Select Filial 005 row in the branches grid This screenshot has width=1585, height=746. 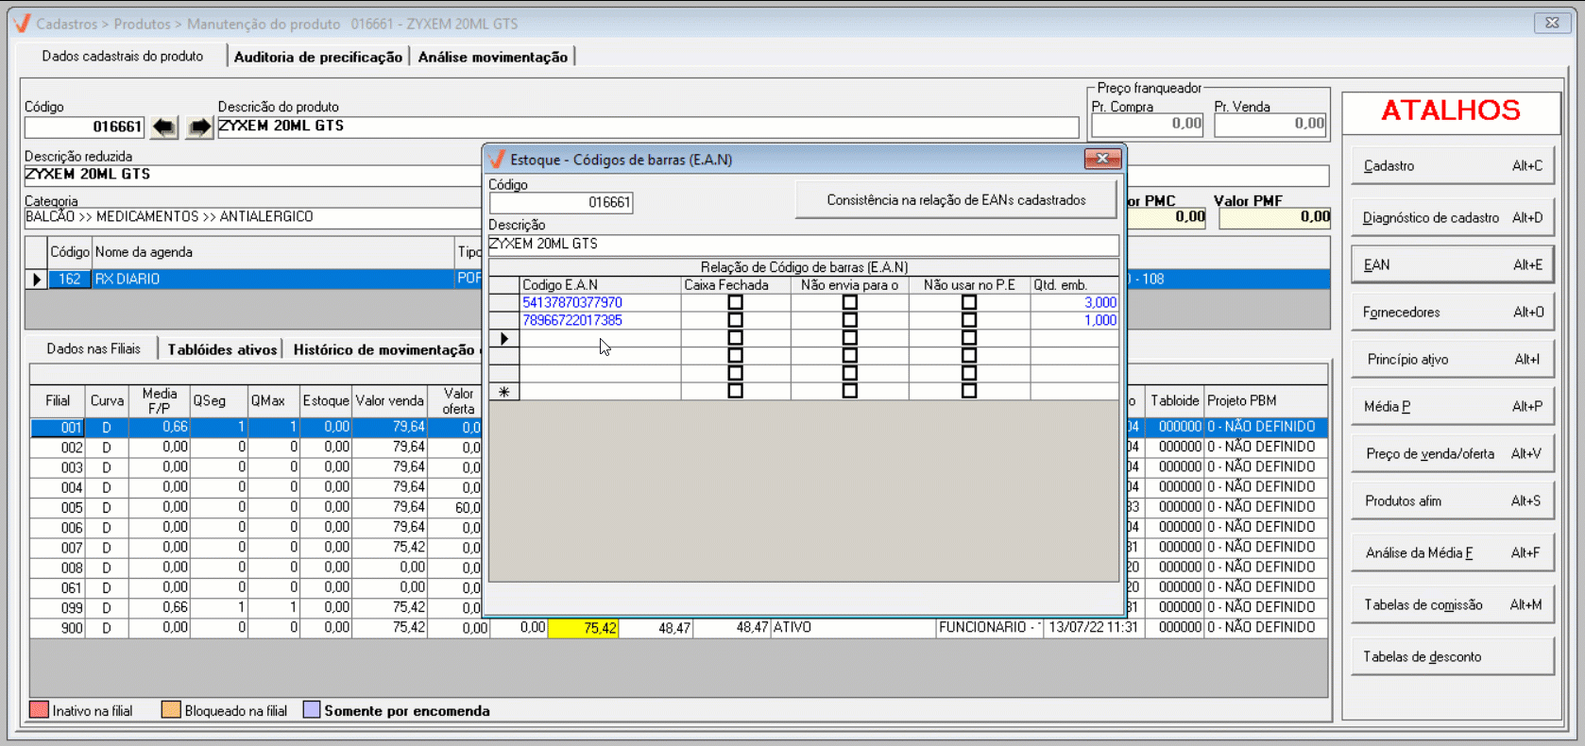pos(255,508)
